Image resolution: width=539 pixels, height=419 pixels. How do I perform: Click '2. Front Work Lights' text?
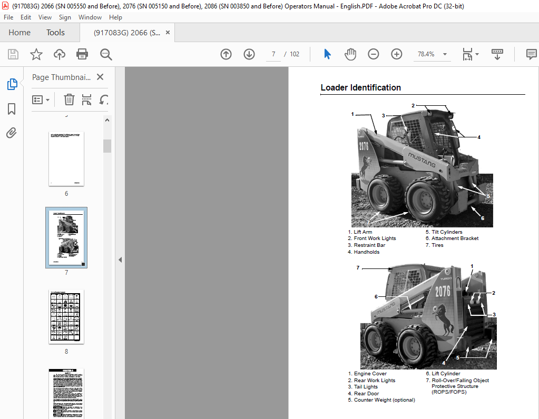(x=372, y=238)
